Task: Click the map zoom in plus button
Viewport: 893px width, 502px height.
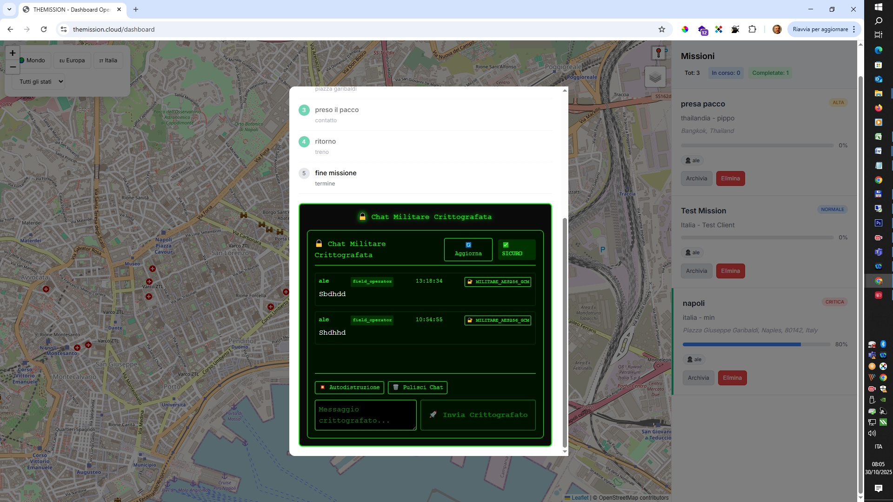Action: (x=13, y=53)
